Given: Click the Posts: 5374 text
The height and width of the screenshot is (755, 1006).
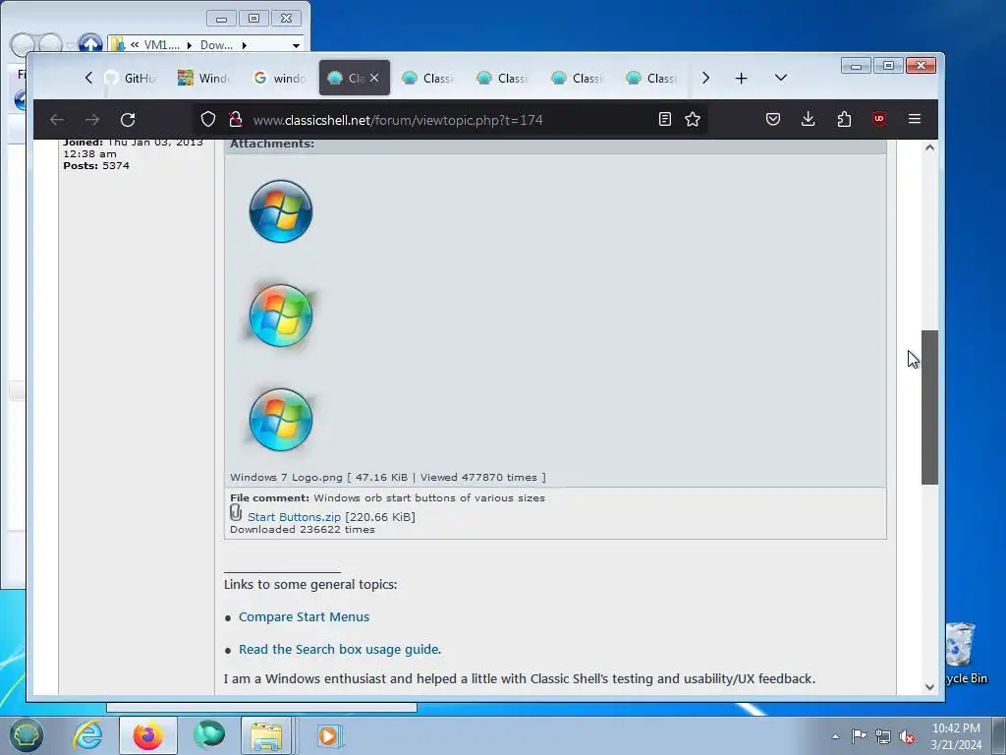Looking at the screenshot, I should pyautogui.click(x=96, y=165).
